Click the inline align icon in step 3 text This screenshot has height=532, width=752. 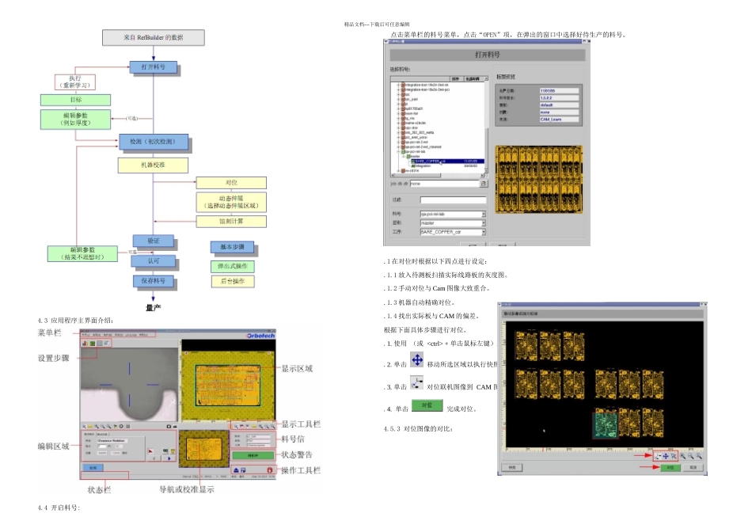point(416,383)
